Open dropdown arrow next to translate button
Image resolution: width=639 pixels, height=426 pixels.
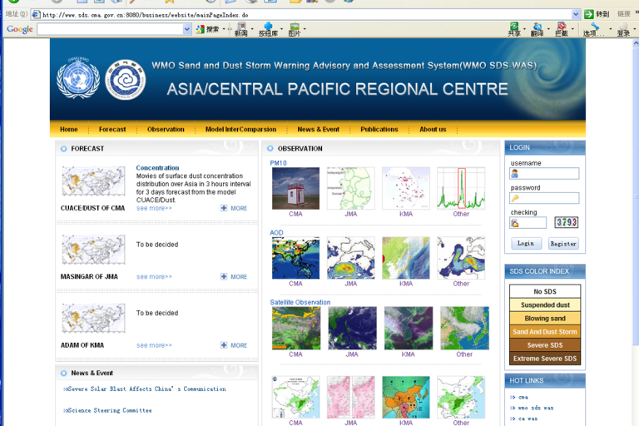tap(548, 29)
